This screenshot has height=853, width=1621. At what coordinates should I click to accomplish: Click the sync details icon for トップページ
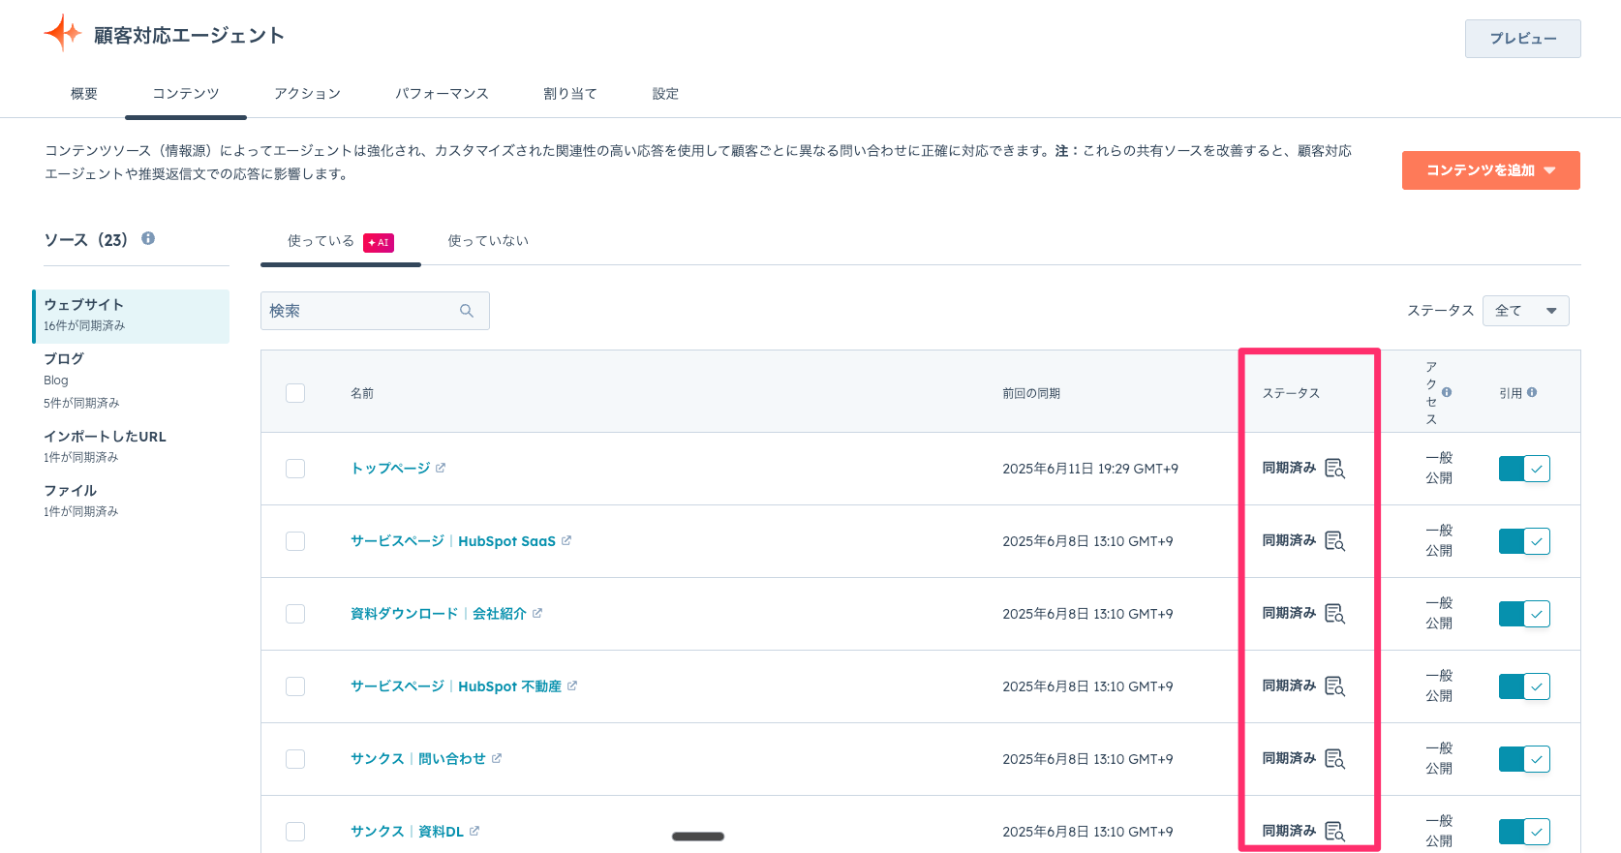1334,469
